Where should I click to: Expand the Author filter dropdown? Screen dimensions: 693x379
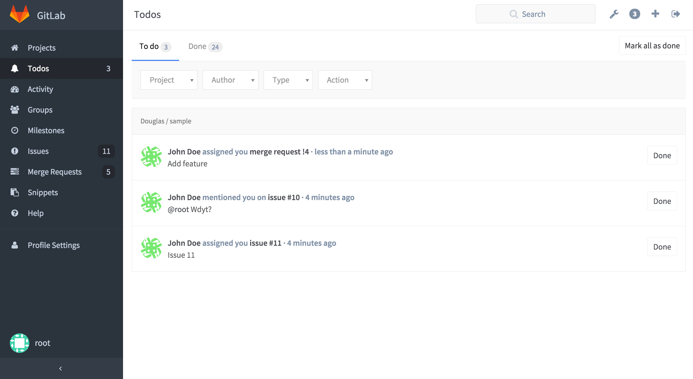pos(230,80)
